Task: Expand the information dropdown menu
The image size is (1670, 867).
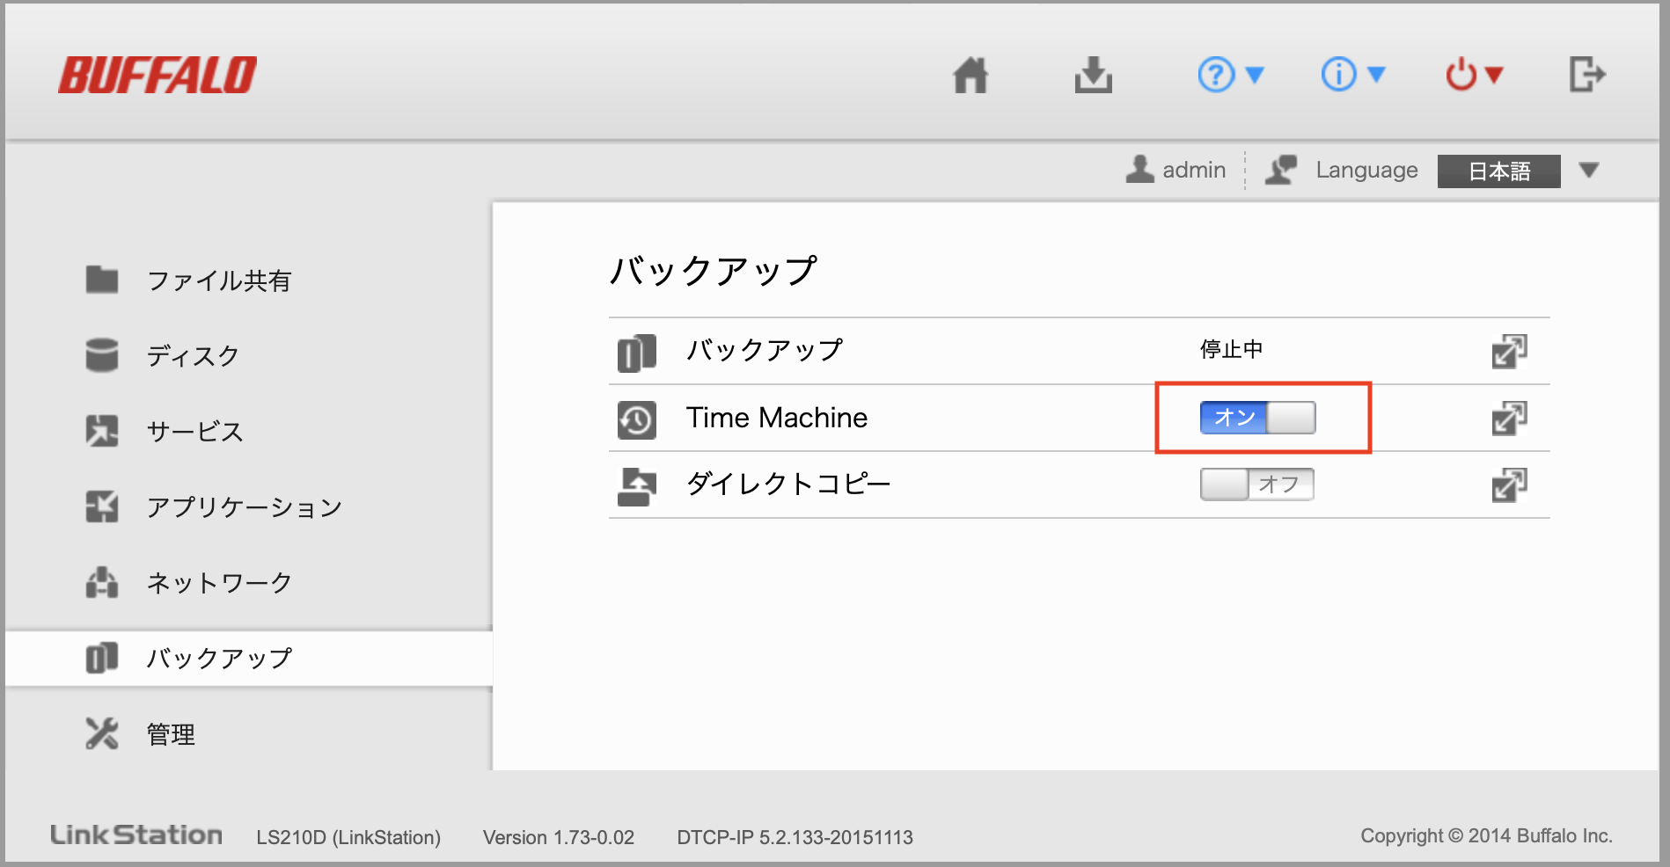Action: click(x=1352, y=76)
